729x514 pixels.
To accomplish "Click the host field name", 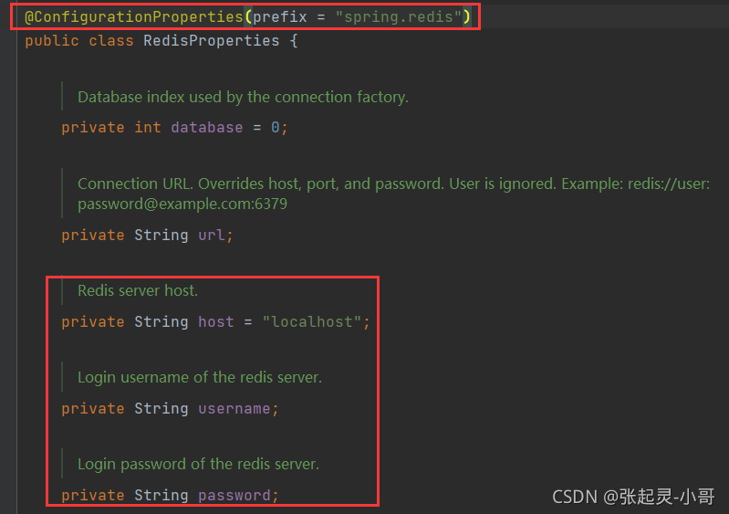I will tap(216, 322).
